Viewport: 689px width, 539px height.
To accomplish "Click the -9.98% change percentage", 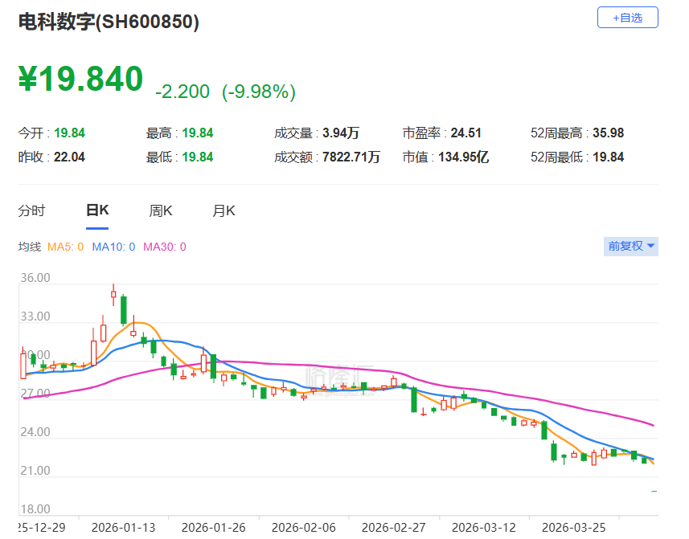I will click(x=259, y=92).
